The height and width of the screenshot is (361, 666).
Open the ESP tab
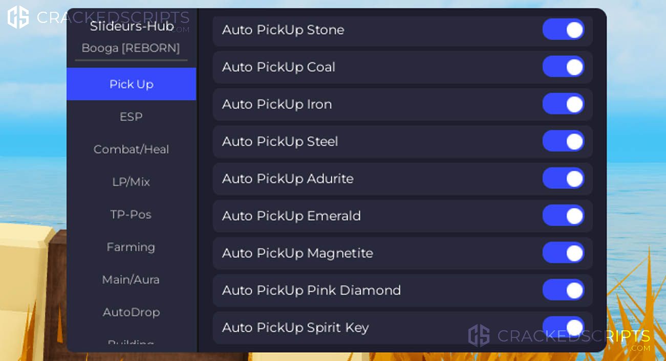[x=132, y=117]
